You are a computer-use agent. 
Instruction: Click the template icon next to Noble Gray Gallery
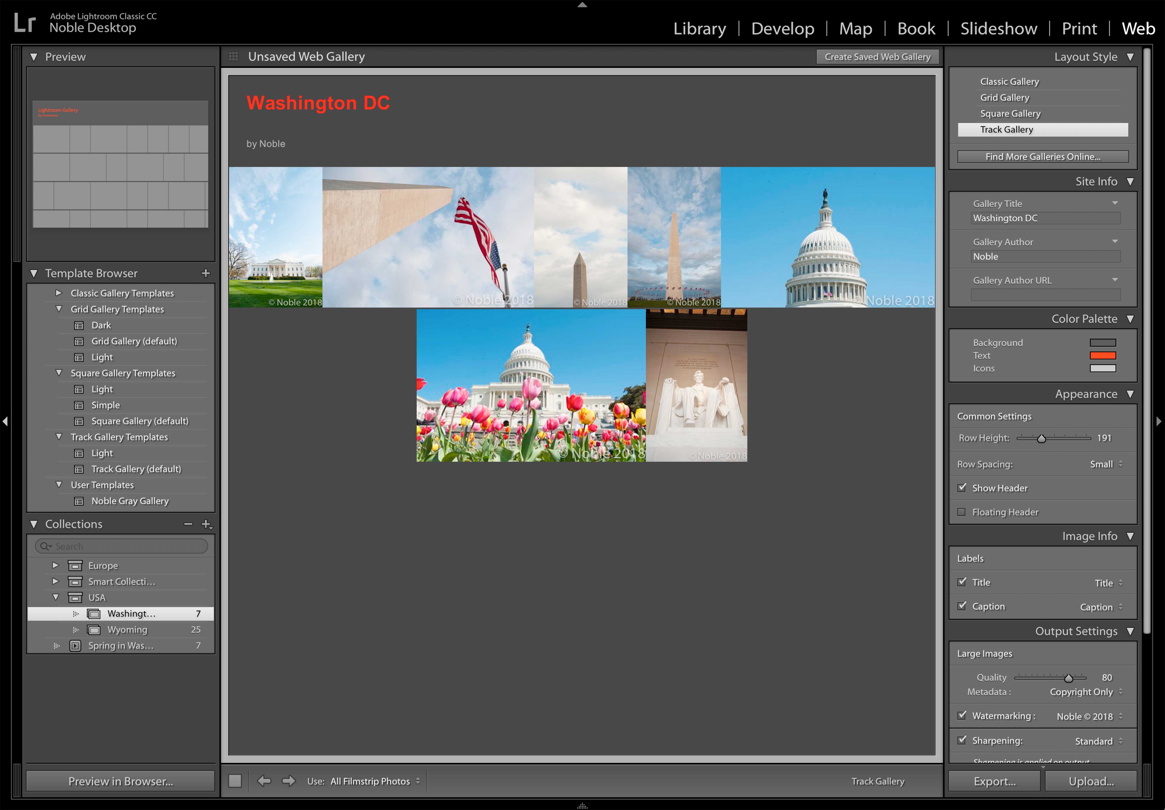coord(79,501)
